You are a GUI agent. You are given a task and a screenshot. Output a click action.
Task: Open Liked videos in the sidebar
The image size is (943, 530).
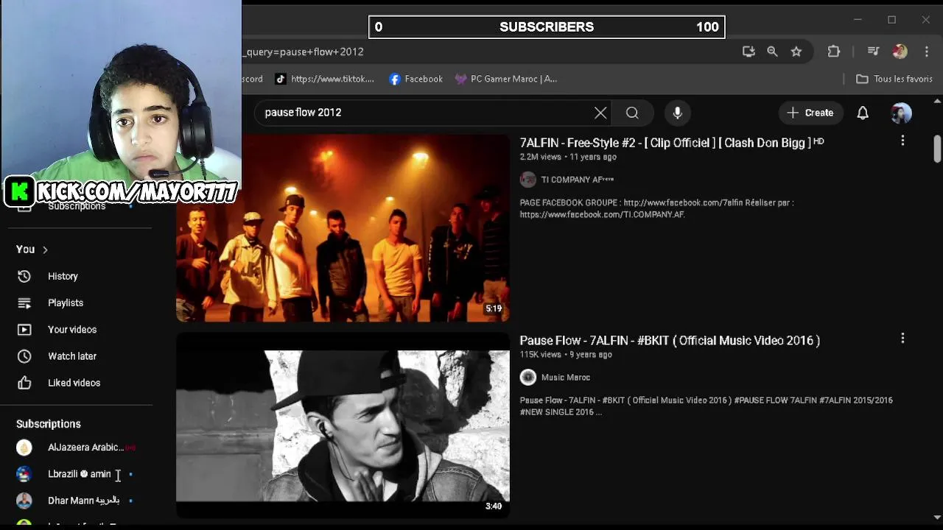(x=74, y=383)
